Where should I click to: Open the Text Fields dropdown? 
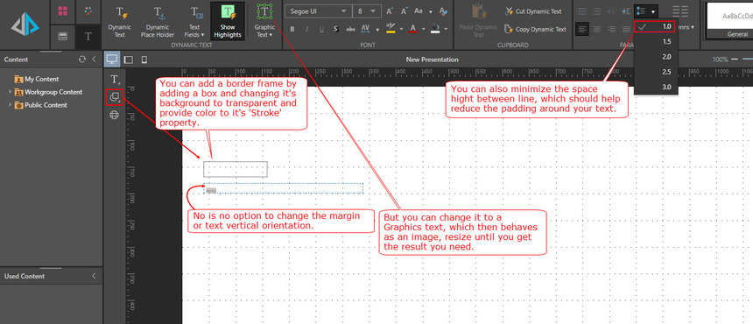[194, 21]
